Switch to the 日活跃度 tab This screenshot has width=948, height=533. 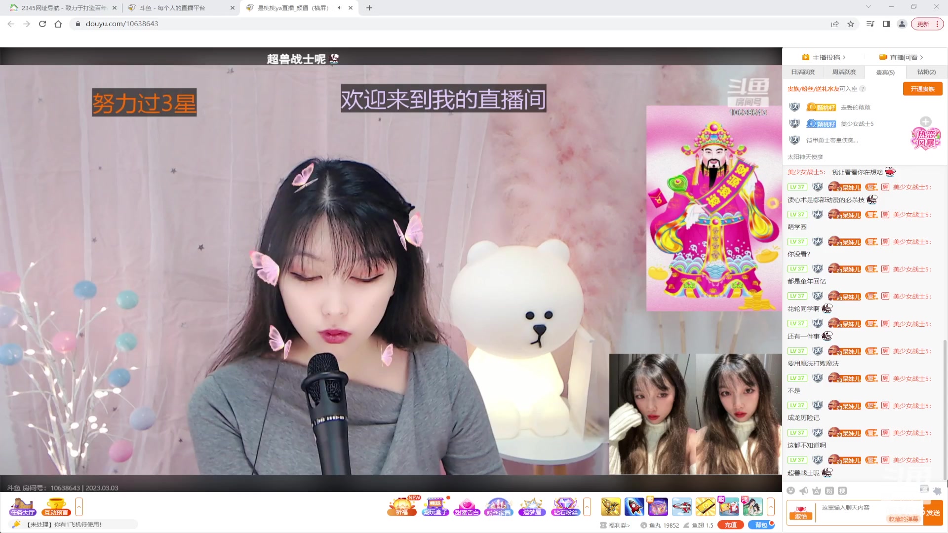click(803, 72)
